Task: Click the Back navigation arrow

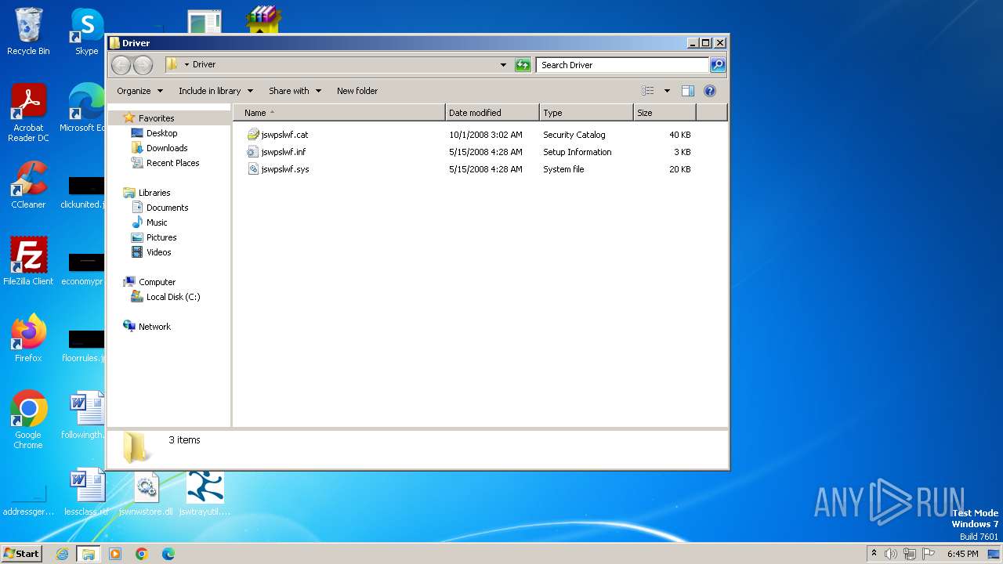Action: [x=121, y=65]
